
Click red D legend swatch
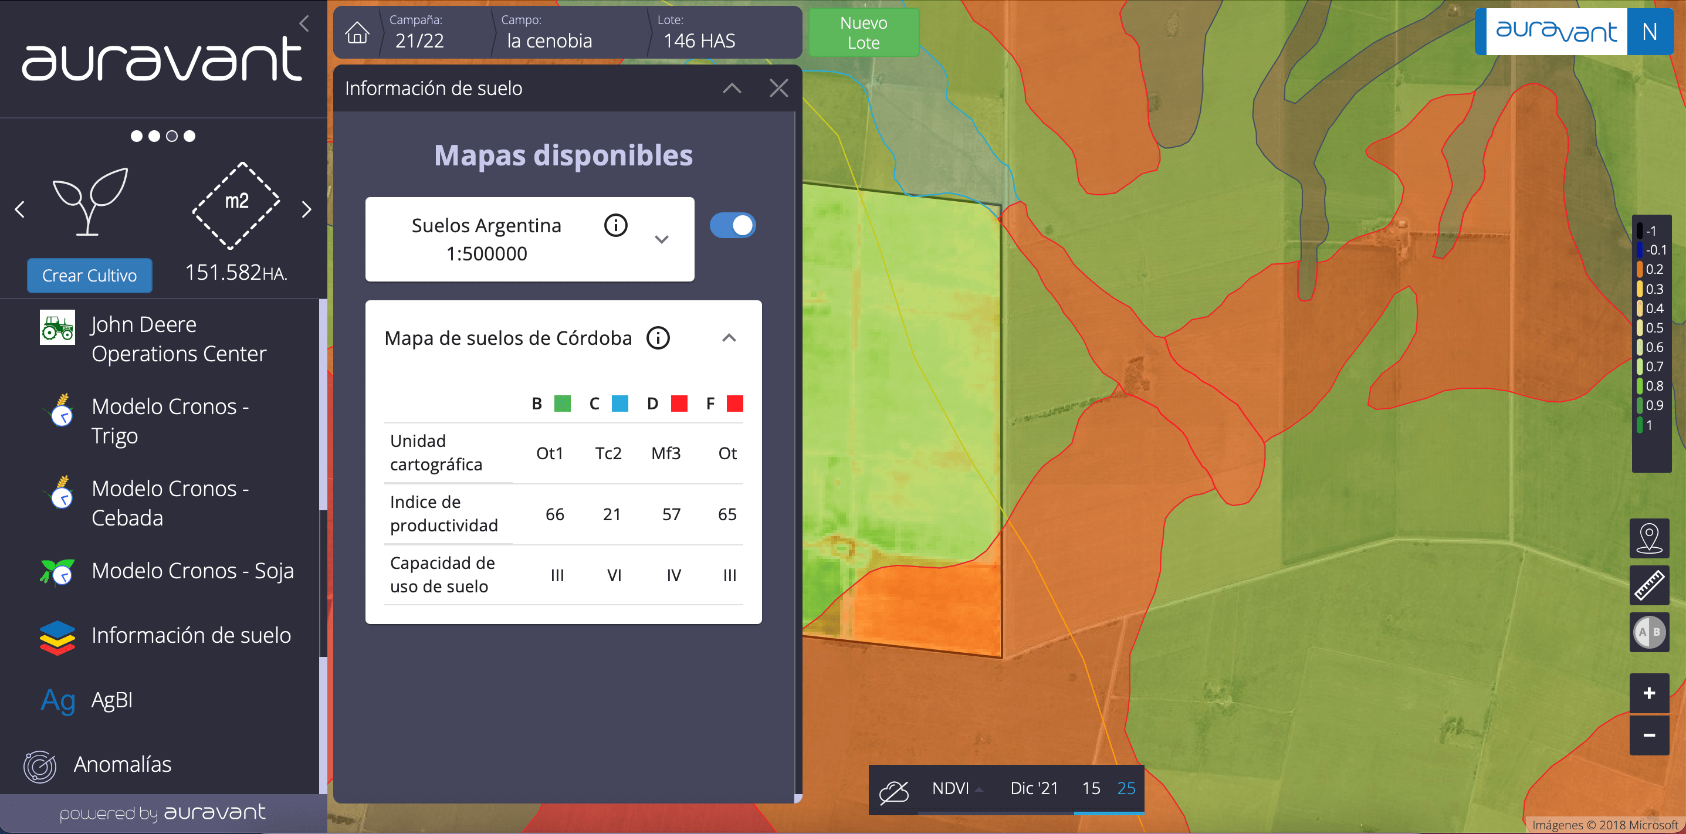coord(679,404)
